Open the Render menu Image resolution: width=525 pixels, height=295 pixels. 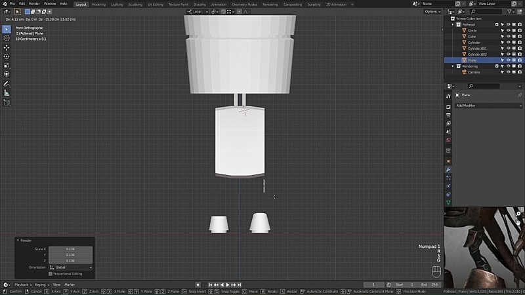tap(34, 4)
